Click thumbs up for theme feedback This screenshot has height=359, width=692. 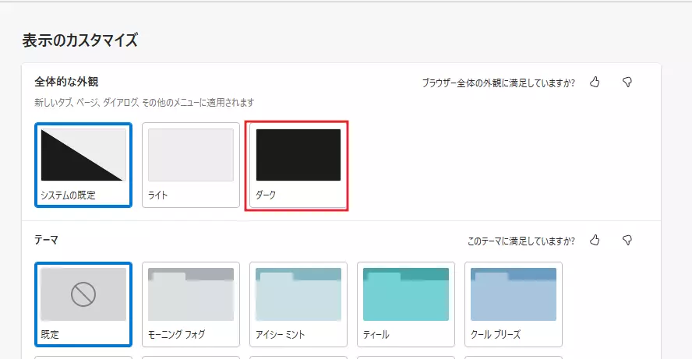[x=595, y=241]
